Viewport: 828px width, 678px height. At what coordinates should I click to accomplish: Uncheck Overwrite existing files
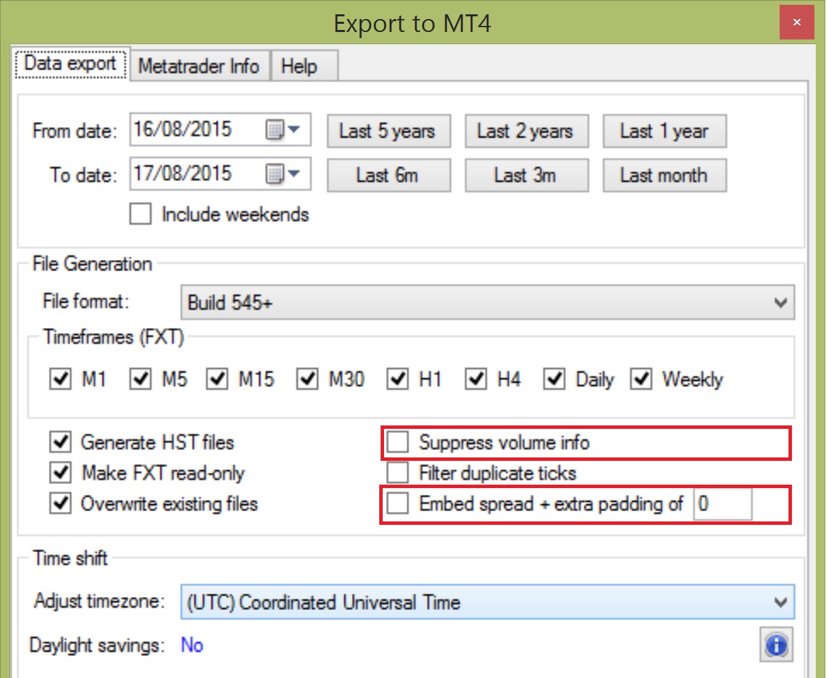click(61, 503)
